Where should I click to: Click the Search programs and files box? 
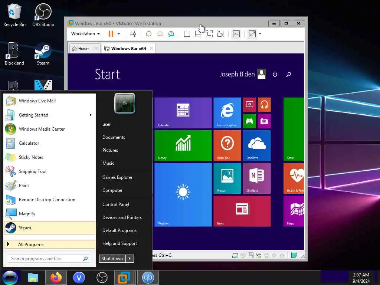(49, 259)
